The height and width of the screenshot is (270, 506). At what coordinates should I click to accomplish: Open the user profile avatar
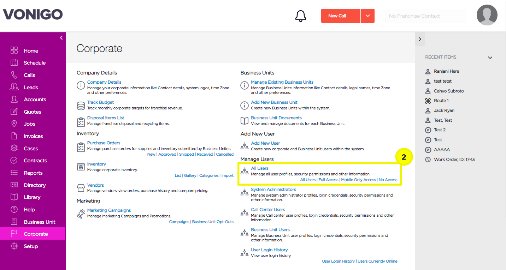click(487, 15)
